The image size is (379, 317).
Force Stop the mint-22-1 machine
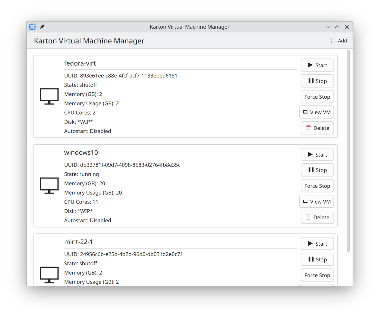[317, 275]
